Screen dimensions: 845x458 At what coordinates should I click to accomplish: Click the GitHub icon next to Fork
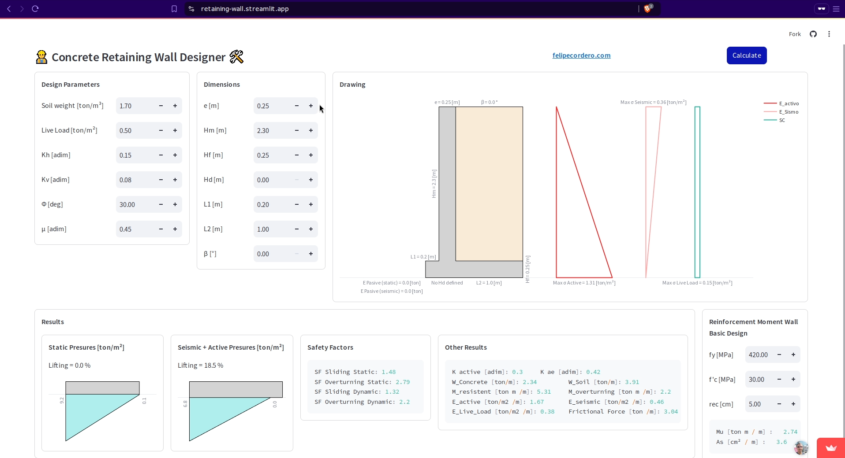pos(813,34)
